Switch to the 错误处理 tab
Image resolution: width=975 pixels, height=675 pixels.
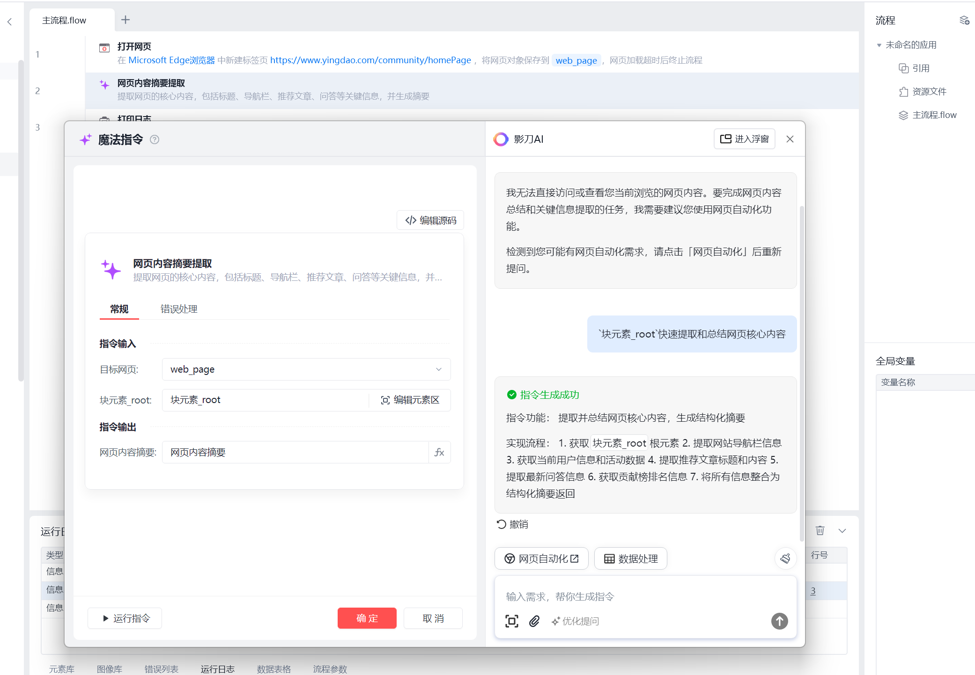(179, 309)
